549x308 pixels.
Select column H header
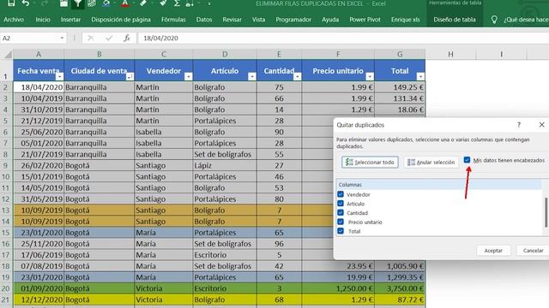point(450,54)
